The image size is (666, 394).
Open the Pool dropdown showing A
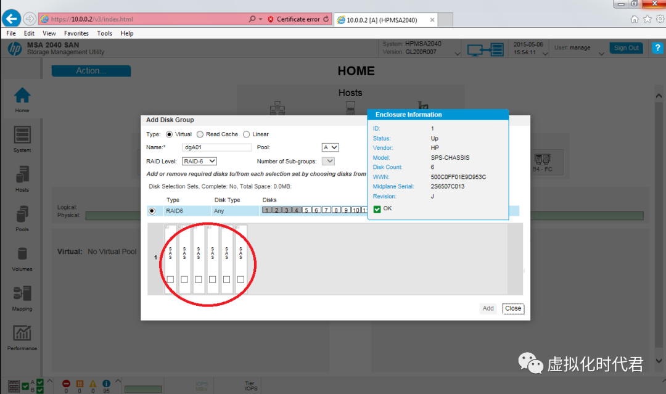pos(330,147)
